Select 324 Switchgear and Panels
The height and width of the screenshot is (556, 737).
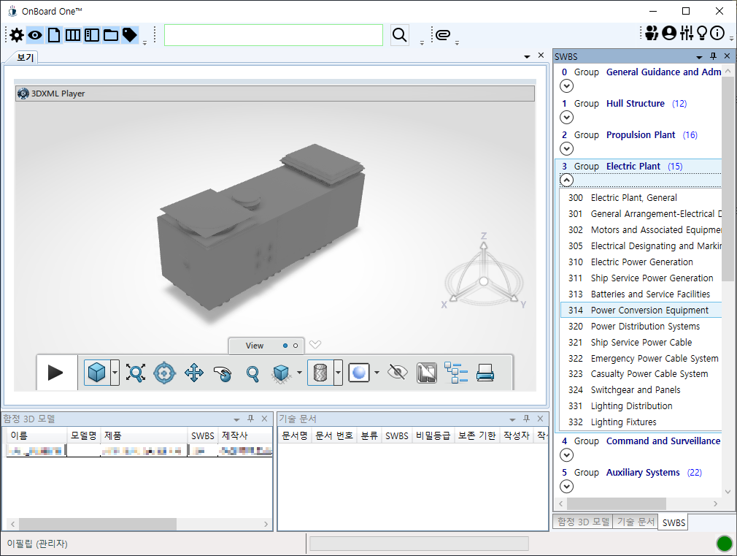tap(641, 390)
